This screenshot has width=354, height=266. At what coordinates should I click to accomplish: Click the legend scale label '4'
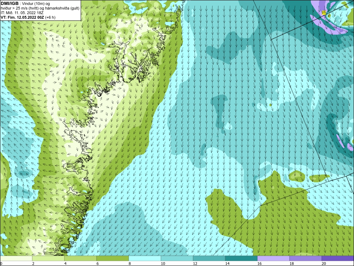click(65, 264)
